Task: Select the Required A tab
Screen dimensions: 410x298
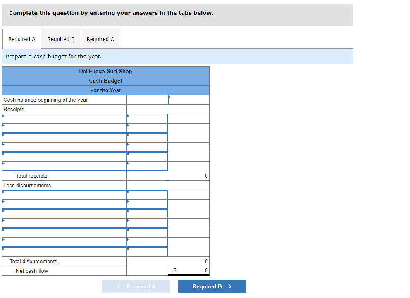Action: [x=21, y=38]
